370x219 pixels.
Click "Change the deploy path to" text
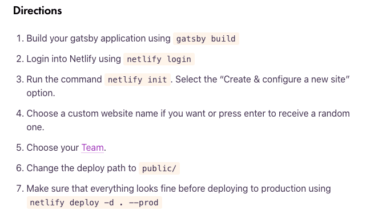[x=82, y=168]
